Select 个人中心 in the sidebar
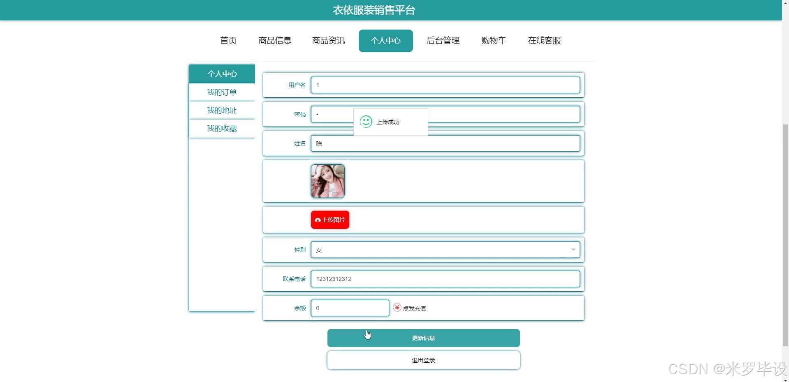Viewport: 789px width, 382px height. tap(221, 74)
